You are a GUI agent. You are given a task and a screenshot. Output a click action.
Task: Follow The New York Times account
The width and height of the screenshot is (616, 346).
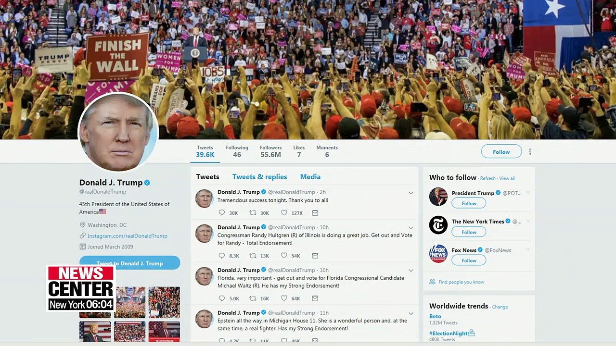click(469, 232)
